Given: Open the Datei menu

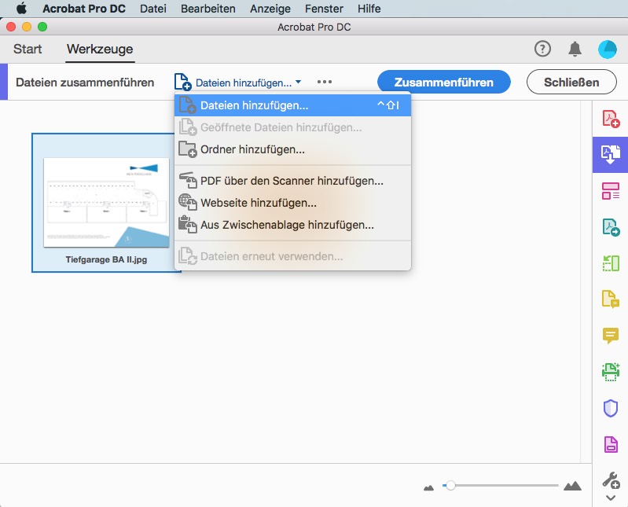Looking at the screenshot, I should point(153,9).
